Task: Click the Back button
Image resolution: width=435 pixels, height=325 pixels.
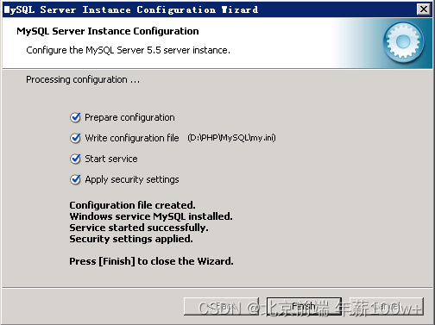Action: click(221, 306)
